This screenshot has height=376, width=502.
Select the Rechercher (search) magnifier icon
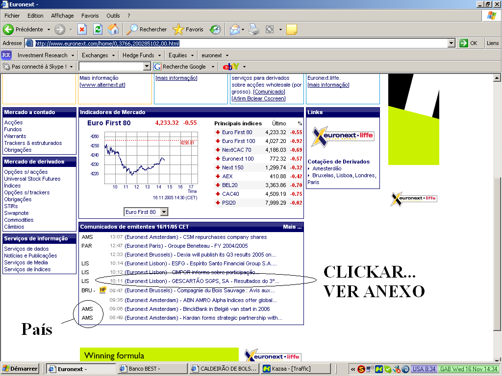point(131,29)
